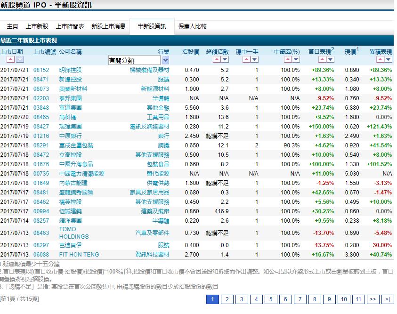The image size is (397, 314).
Task: Open 汽車及零部件 industry link
Action: [x=152, y=233]
